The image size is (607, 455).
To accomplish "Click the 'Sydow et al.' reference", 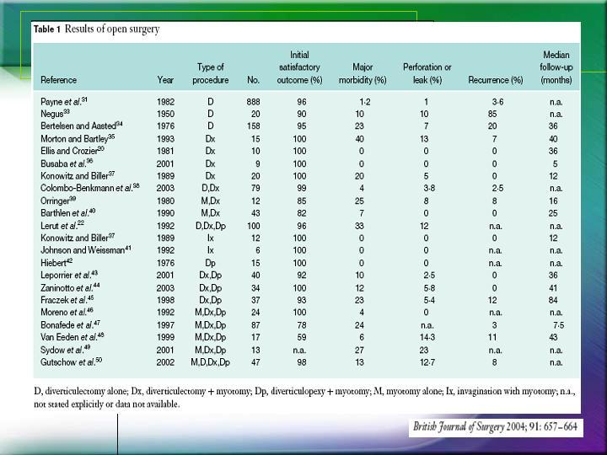I will click(66, 350).
